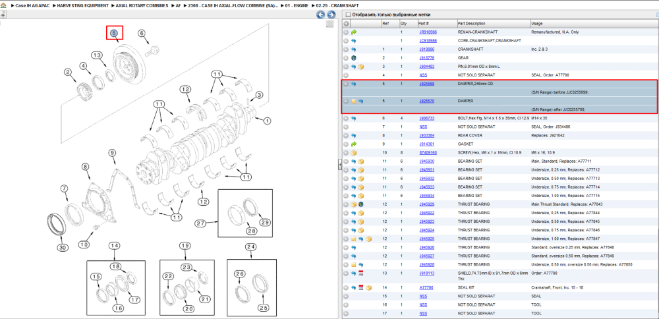The height and width of the screenshot is (319, 659).
Task: Open previous diagram with left arrow
Action: pos(321,14)
